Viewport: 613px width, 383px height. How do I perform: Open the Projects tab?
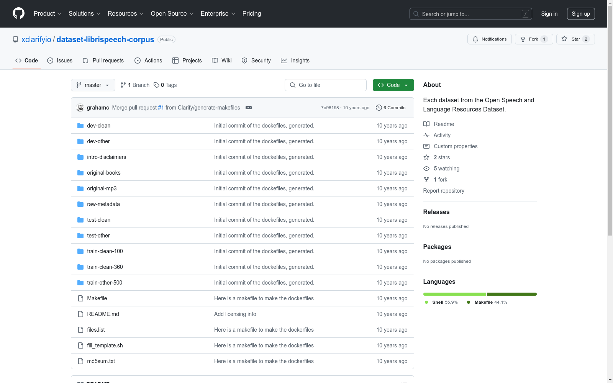[x=187, y=61]
